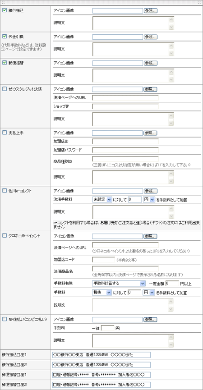Viewport: 203px width, 390px height.
Task: Click the NP後払い アイコン画像 file field
Action: click(117, 319)
